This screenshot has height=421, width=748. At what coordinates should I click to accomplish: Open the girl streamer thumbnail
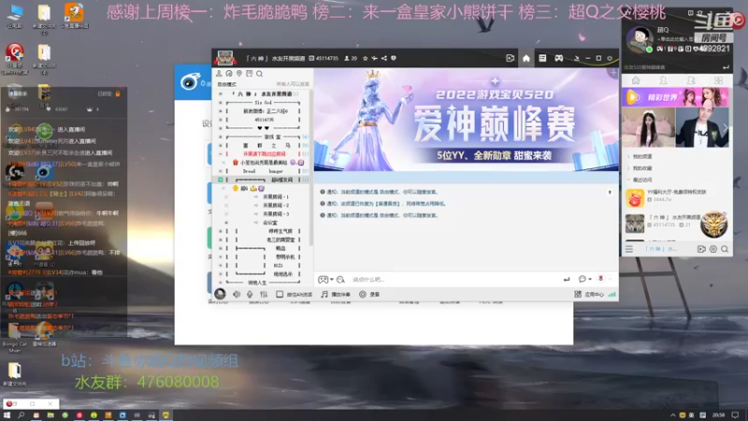(649, 127)
